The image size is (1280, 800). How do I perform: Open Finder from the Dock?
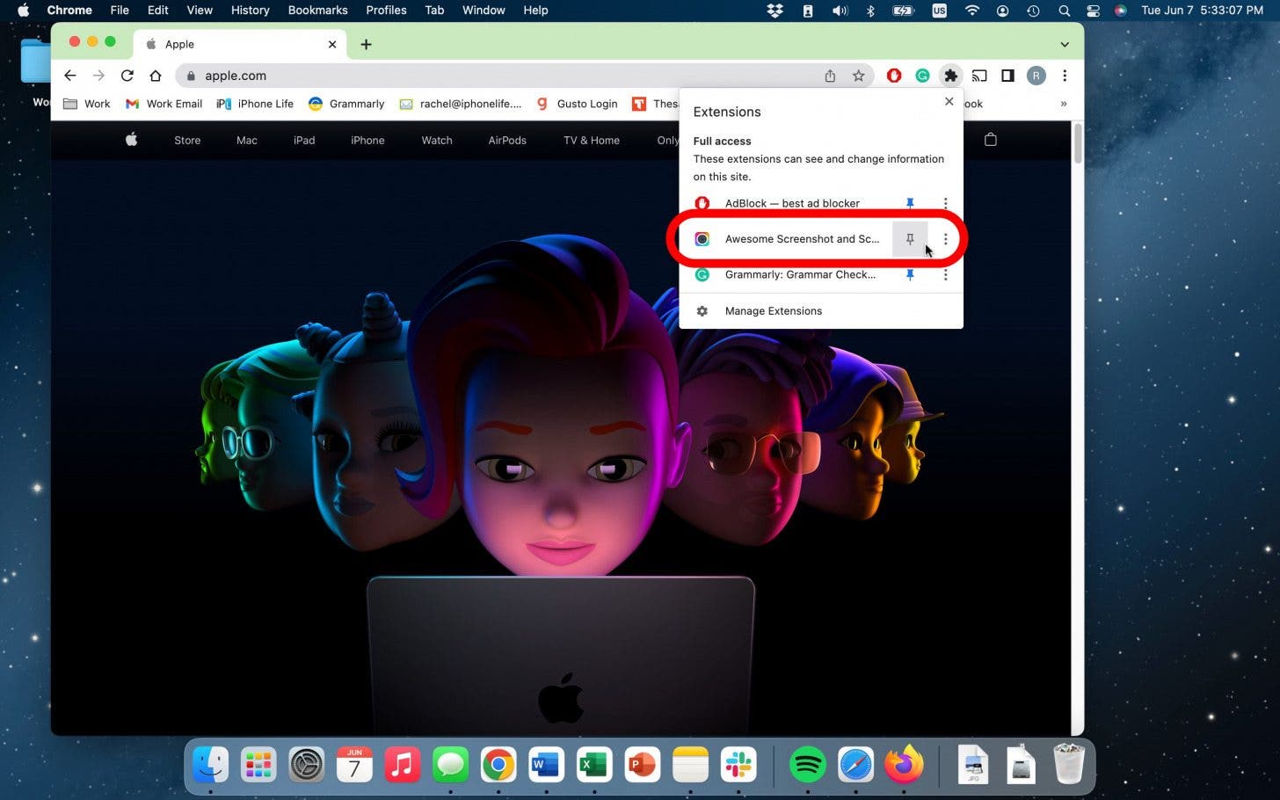(211, 765)
